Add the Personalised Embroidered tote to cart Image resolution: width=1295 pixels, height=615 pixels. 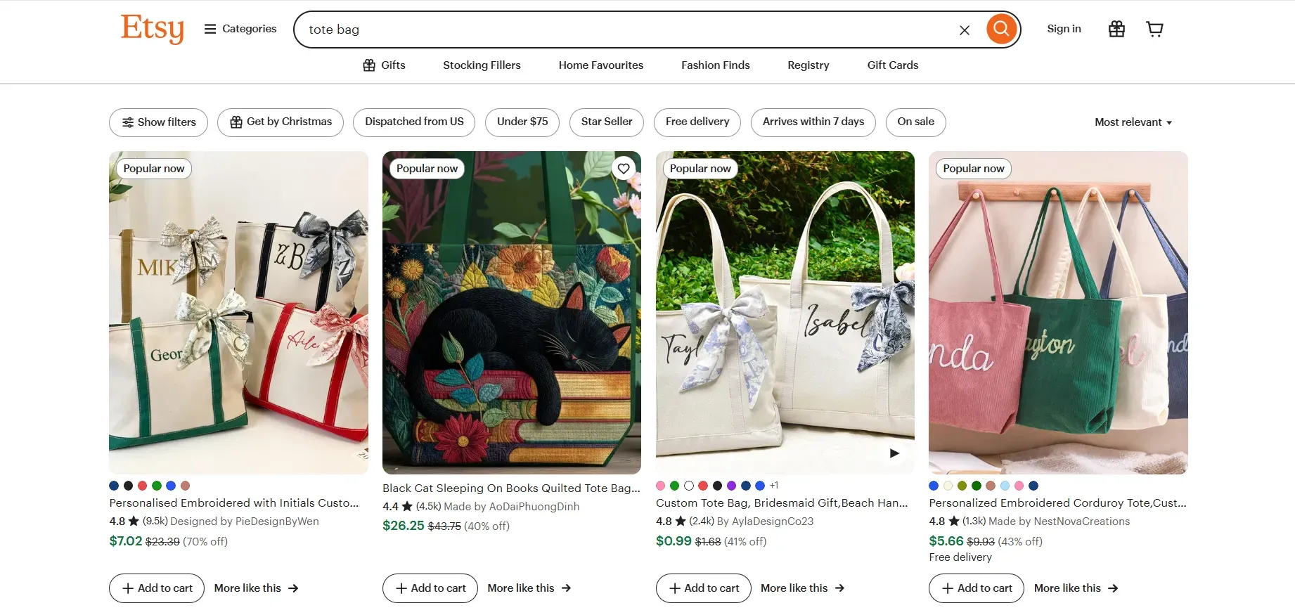156,588
